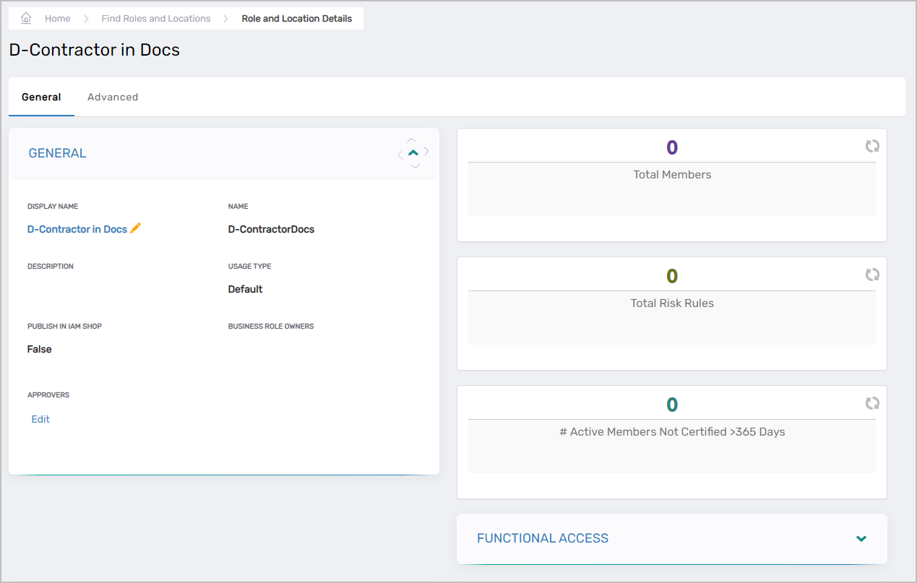Select the General tab

click(41, 97)
